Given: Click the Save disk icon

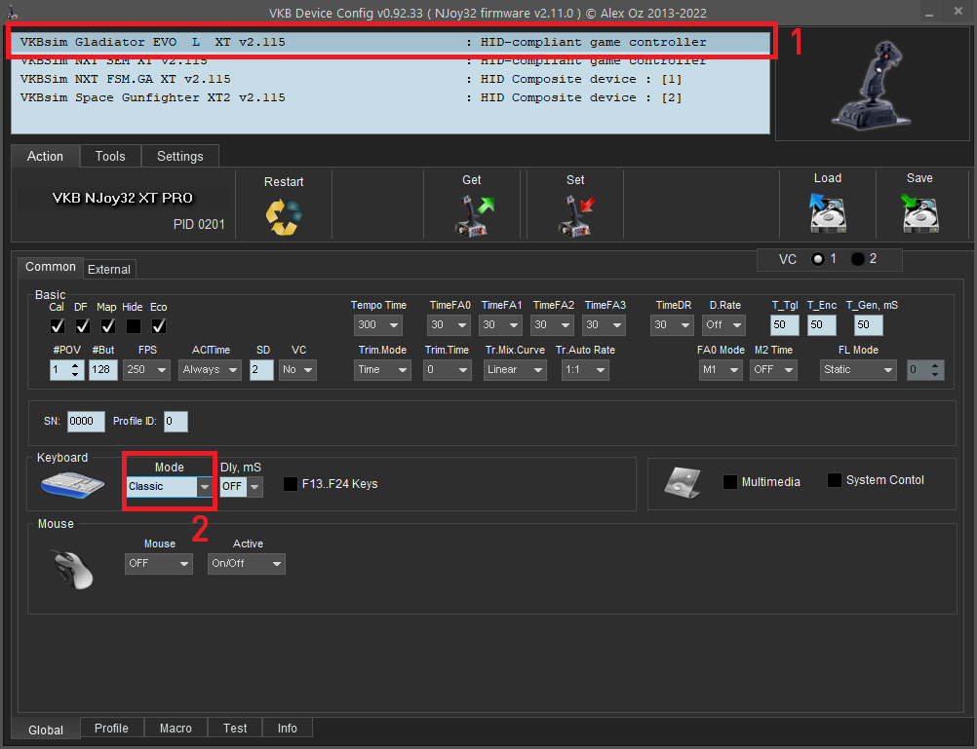Looking at the screenshot, I should 919,213.
